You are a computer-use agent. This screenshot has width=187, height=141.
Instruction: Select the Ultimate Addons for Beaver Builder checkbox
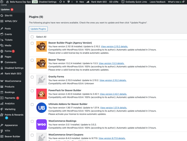32,104
